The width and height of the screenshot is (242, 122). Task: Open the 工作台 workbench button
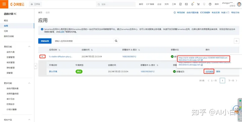pos(35,4)
